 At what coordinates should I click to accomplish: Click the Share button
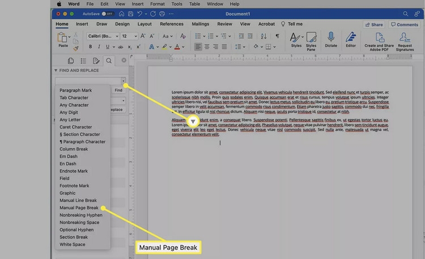[x=374, y=25]
